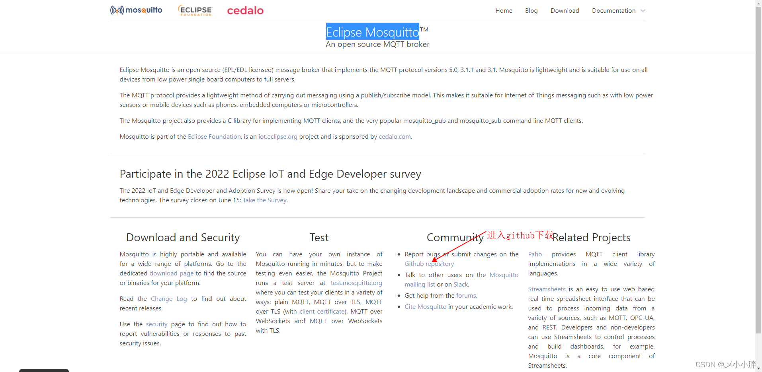Visit the forums link

click(466, 295)
